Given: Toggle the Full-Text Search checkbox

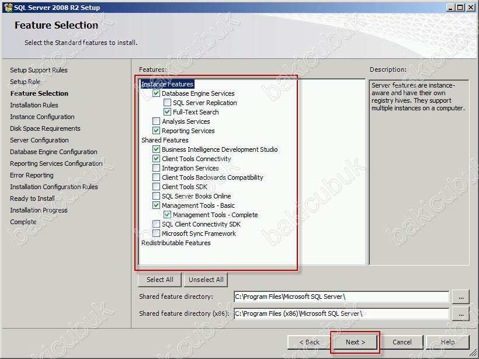Looking at the screenshot, I should pyautogui.click(x=167, y=111).
